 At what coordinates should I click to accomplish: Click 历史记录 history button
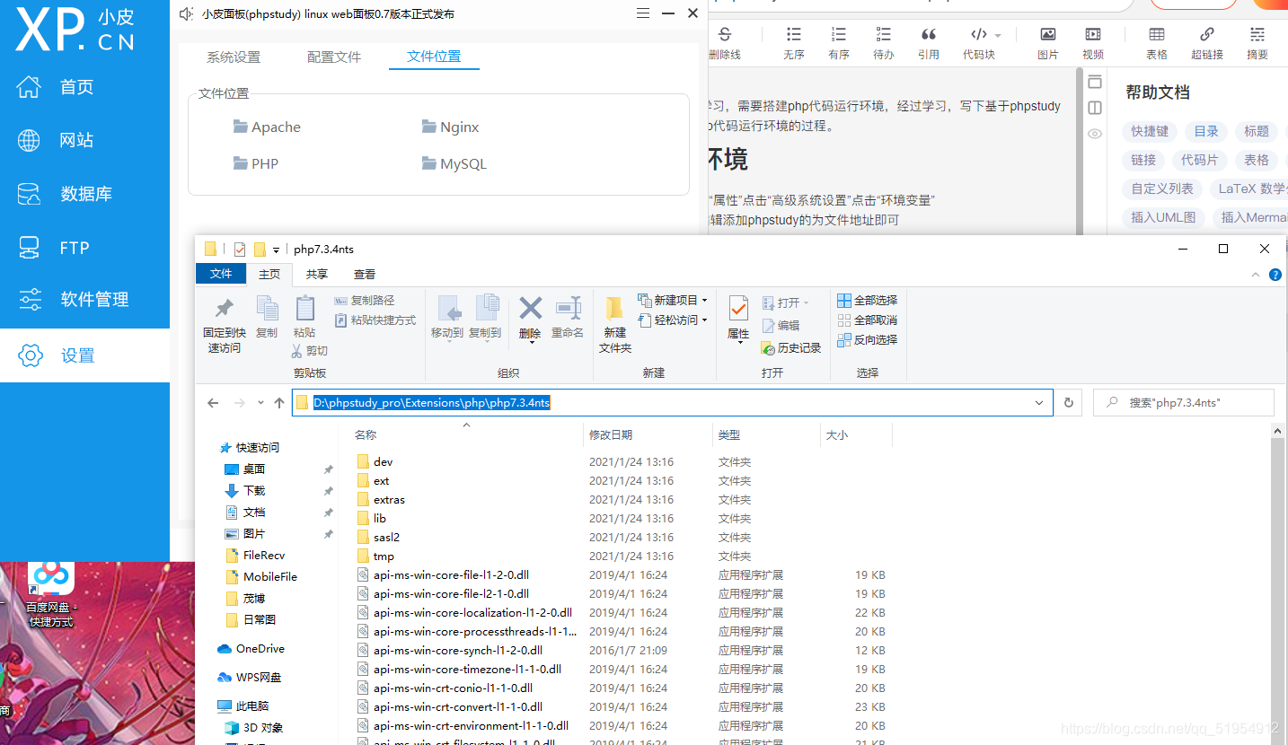coord(790,348)
